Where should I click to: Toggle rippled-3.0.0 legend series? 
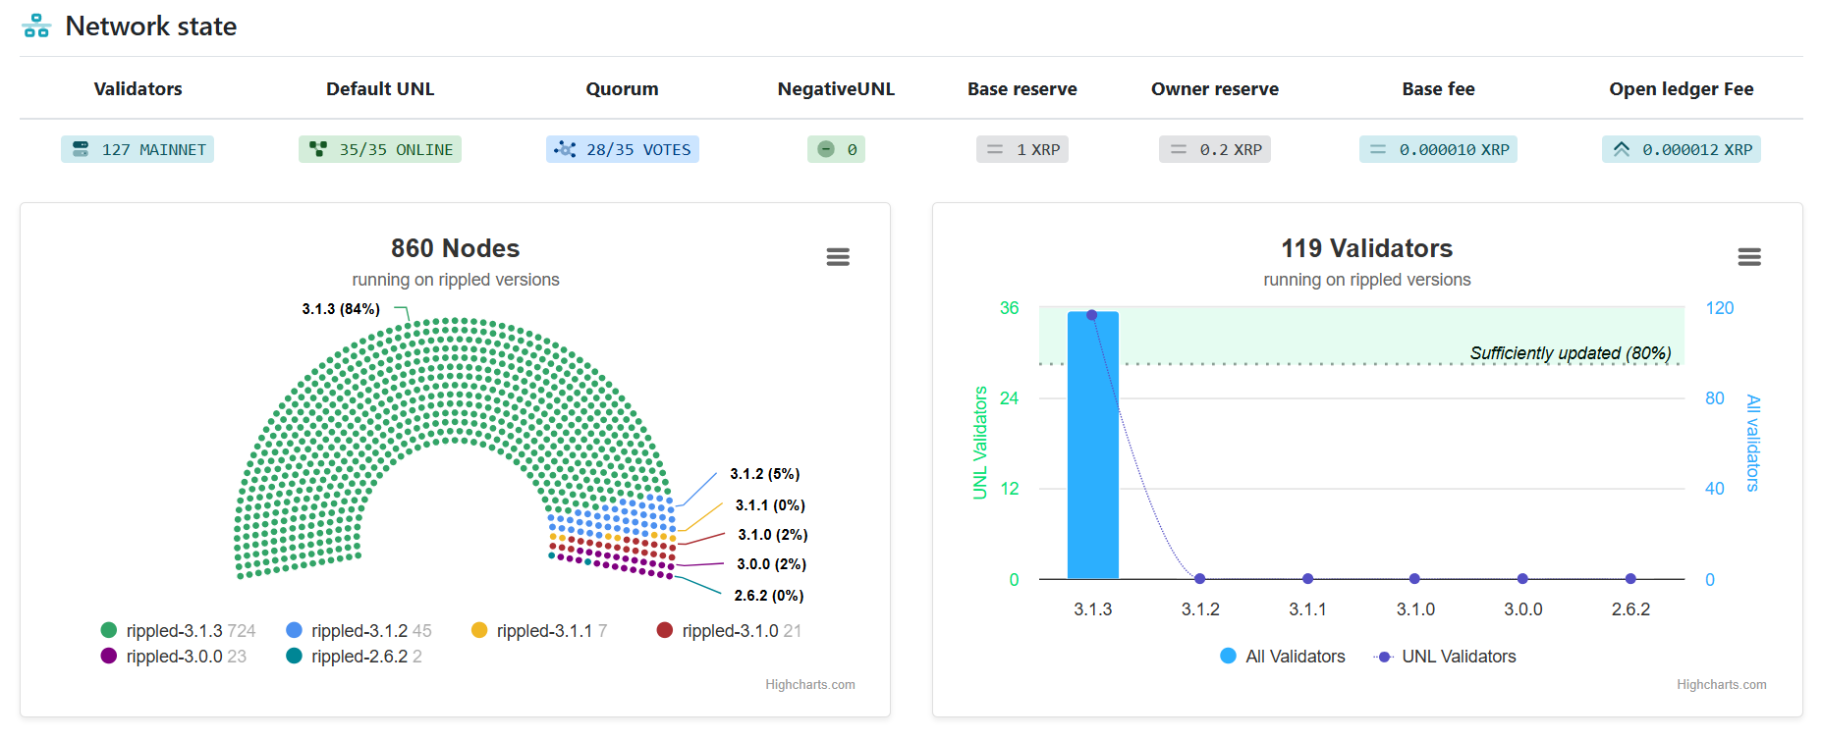173,657
